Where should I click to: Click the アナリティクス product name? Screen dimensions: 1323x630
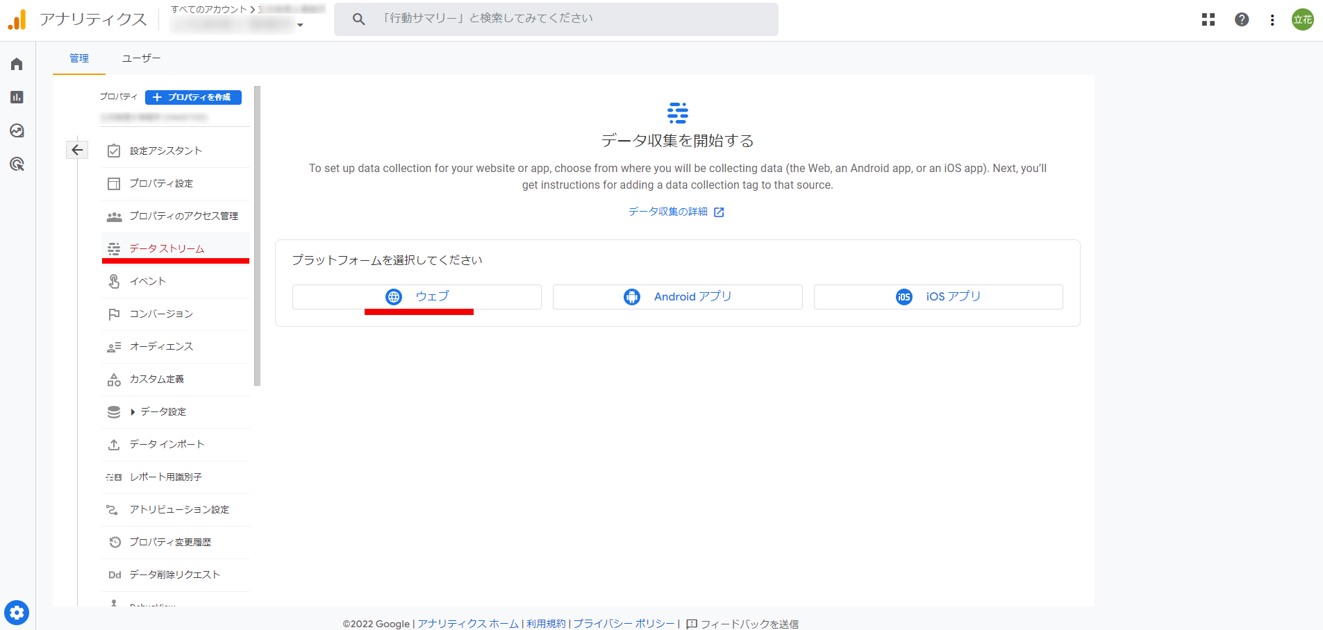[x=93, y=19]
